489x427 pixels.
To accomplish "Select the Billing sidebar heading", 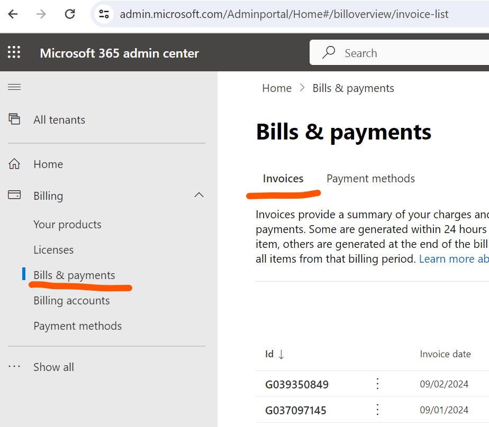I will click(48, 196).
